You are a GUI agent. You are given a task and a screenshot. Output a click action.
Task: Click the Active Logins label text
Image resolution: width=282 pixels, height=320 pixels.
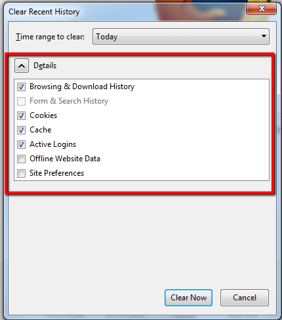click(53, 144)
